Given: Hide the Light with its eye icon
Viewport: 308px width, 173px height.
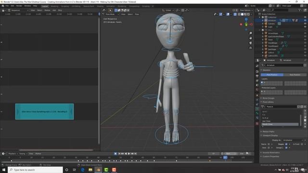Looking at the screenshot, I should [305, 27].
